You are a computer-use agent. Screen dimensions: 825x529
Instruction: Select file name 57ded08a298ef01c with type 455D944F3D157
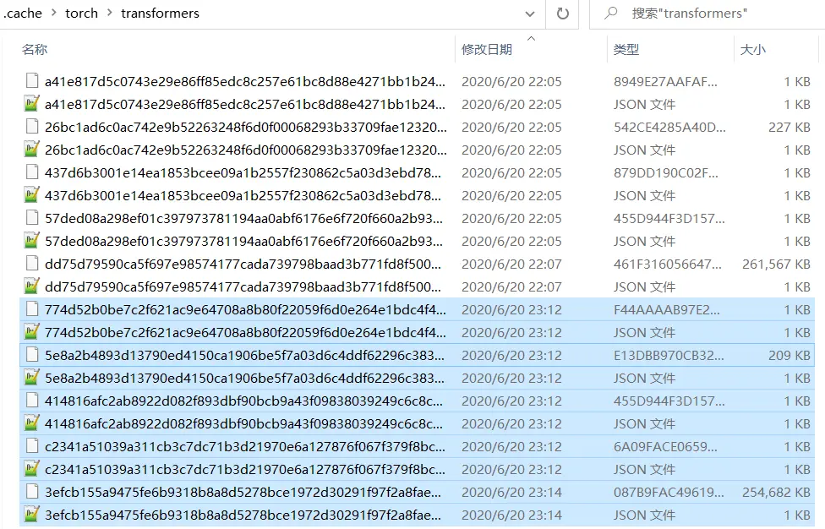(243, 218)
